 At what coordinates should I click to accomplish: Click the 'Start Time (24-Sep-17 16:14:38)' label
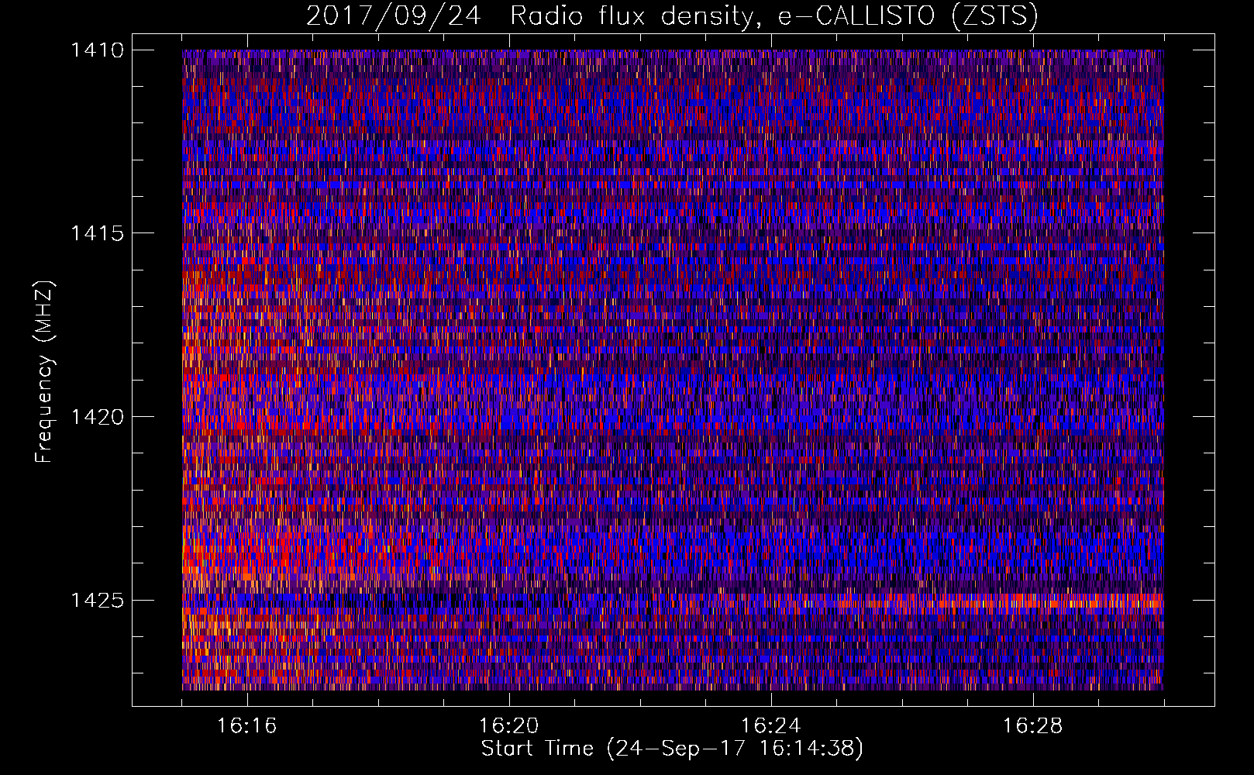(x=672, y=749)
